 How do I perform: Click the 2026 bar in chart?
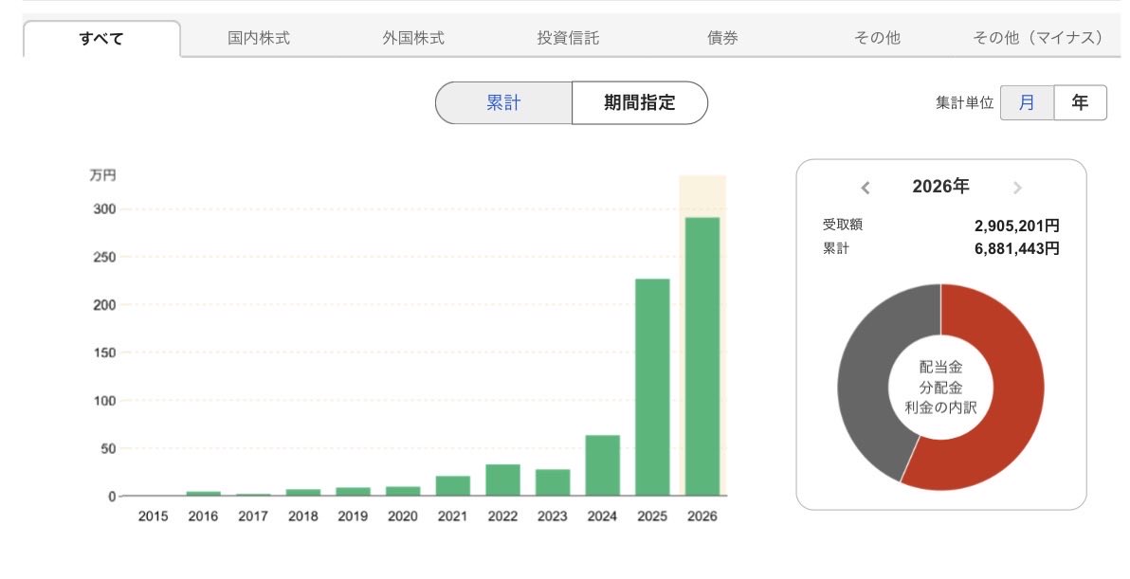coord(702,356)
